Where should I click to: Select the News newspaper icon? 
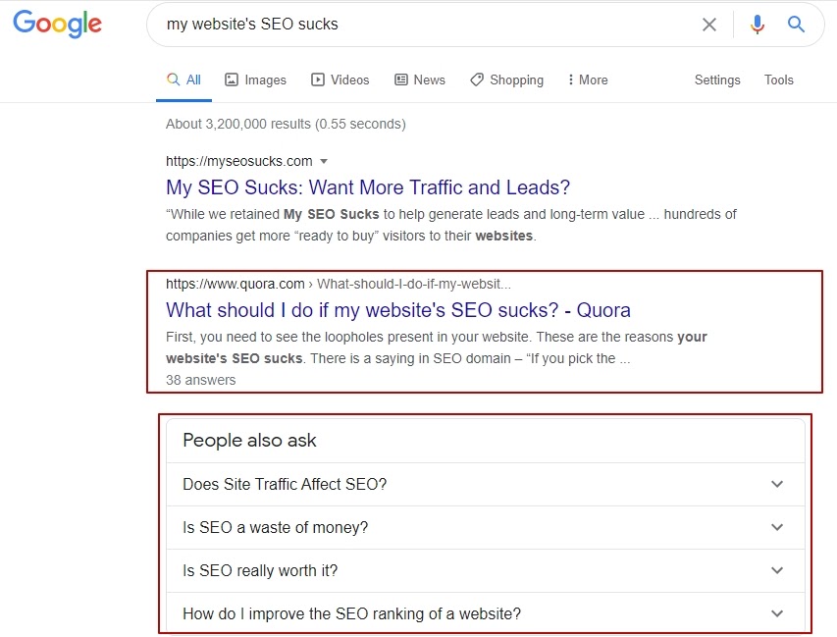tap(401, 80)
